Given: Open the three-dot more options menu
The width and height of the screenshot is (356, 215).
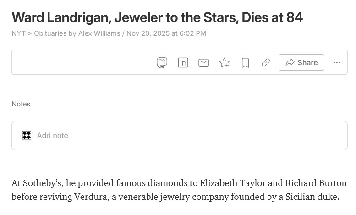Looking at the screenshot, I should pyautogui.click(x=337, y=62).
